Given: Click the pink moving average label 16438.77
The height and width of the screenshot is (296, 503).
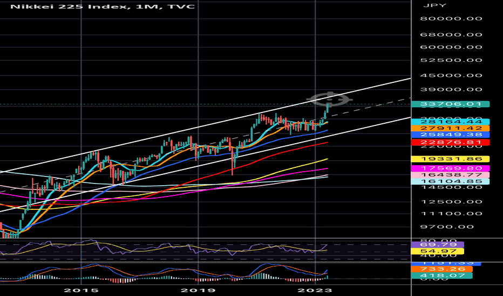Looking at the screenshot, I should pyautogui.click(x=450, y=175).
